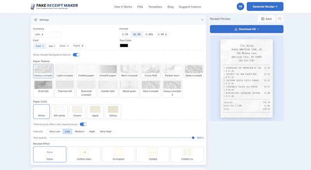
Task: Open the FR user avatar
Action: click(x=240, y=7)
